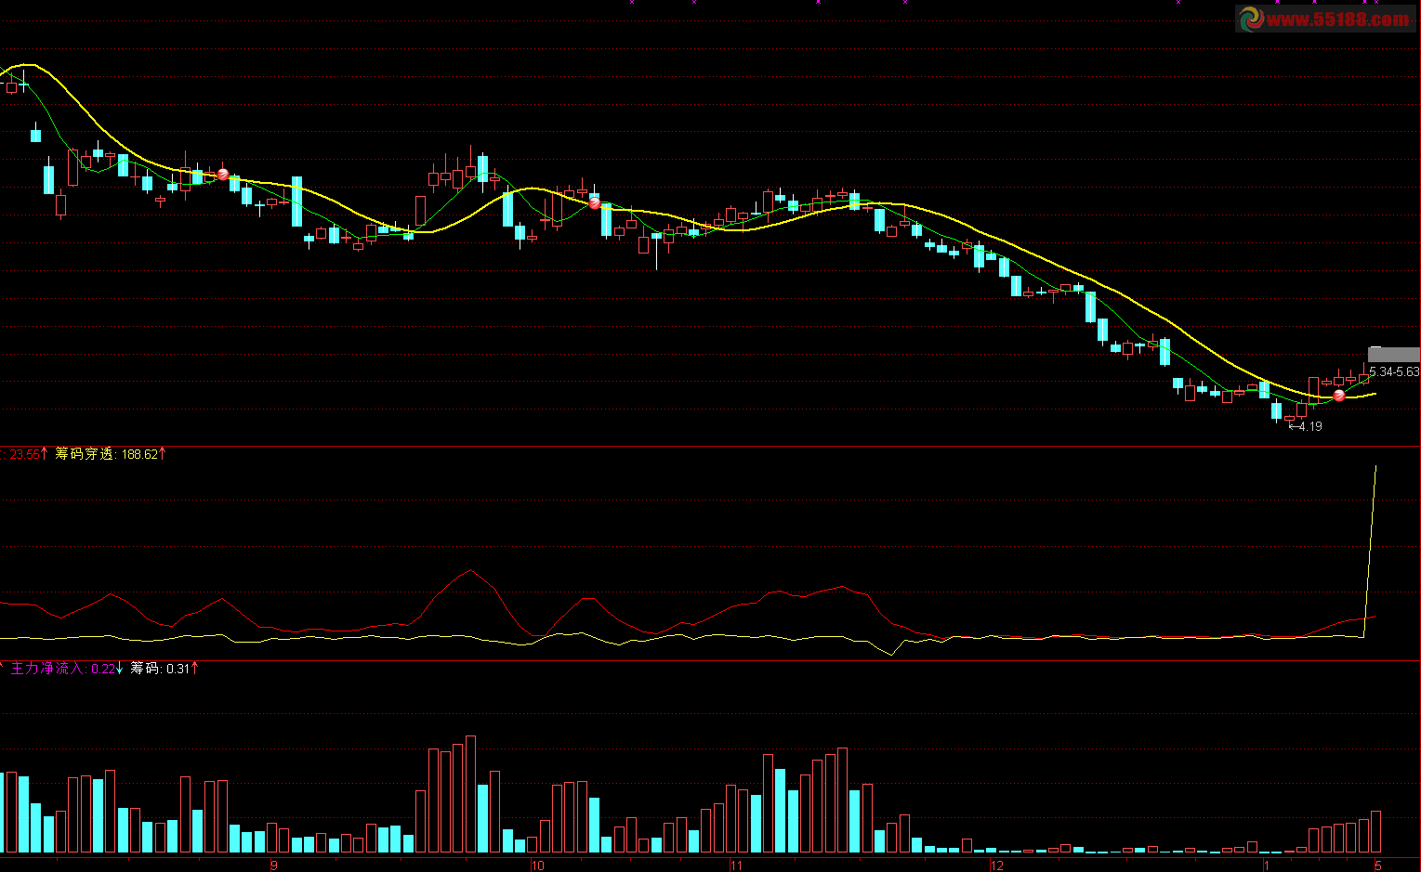Screen dimensions: 1421x872
Task: Click the 5.34-5.63 price range label
Action: point(1394,371)
